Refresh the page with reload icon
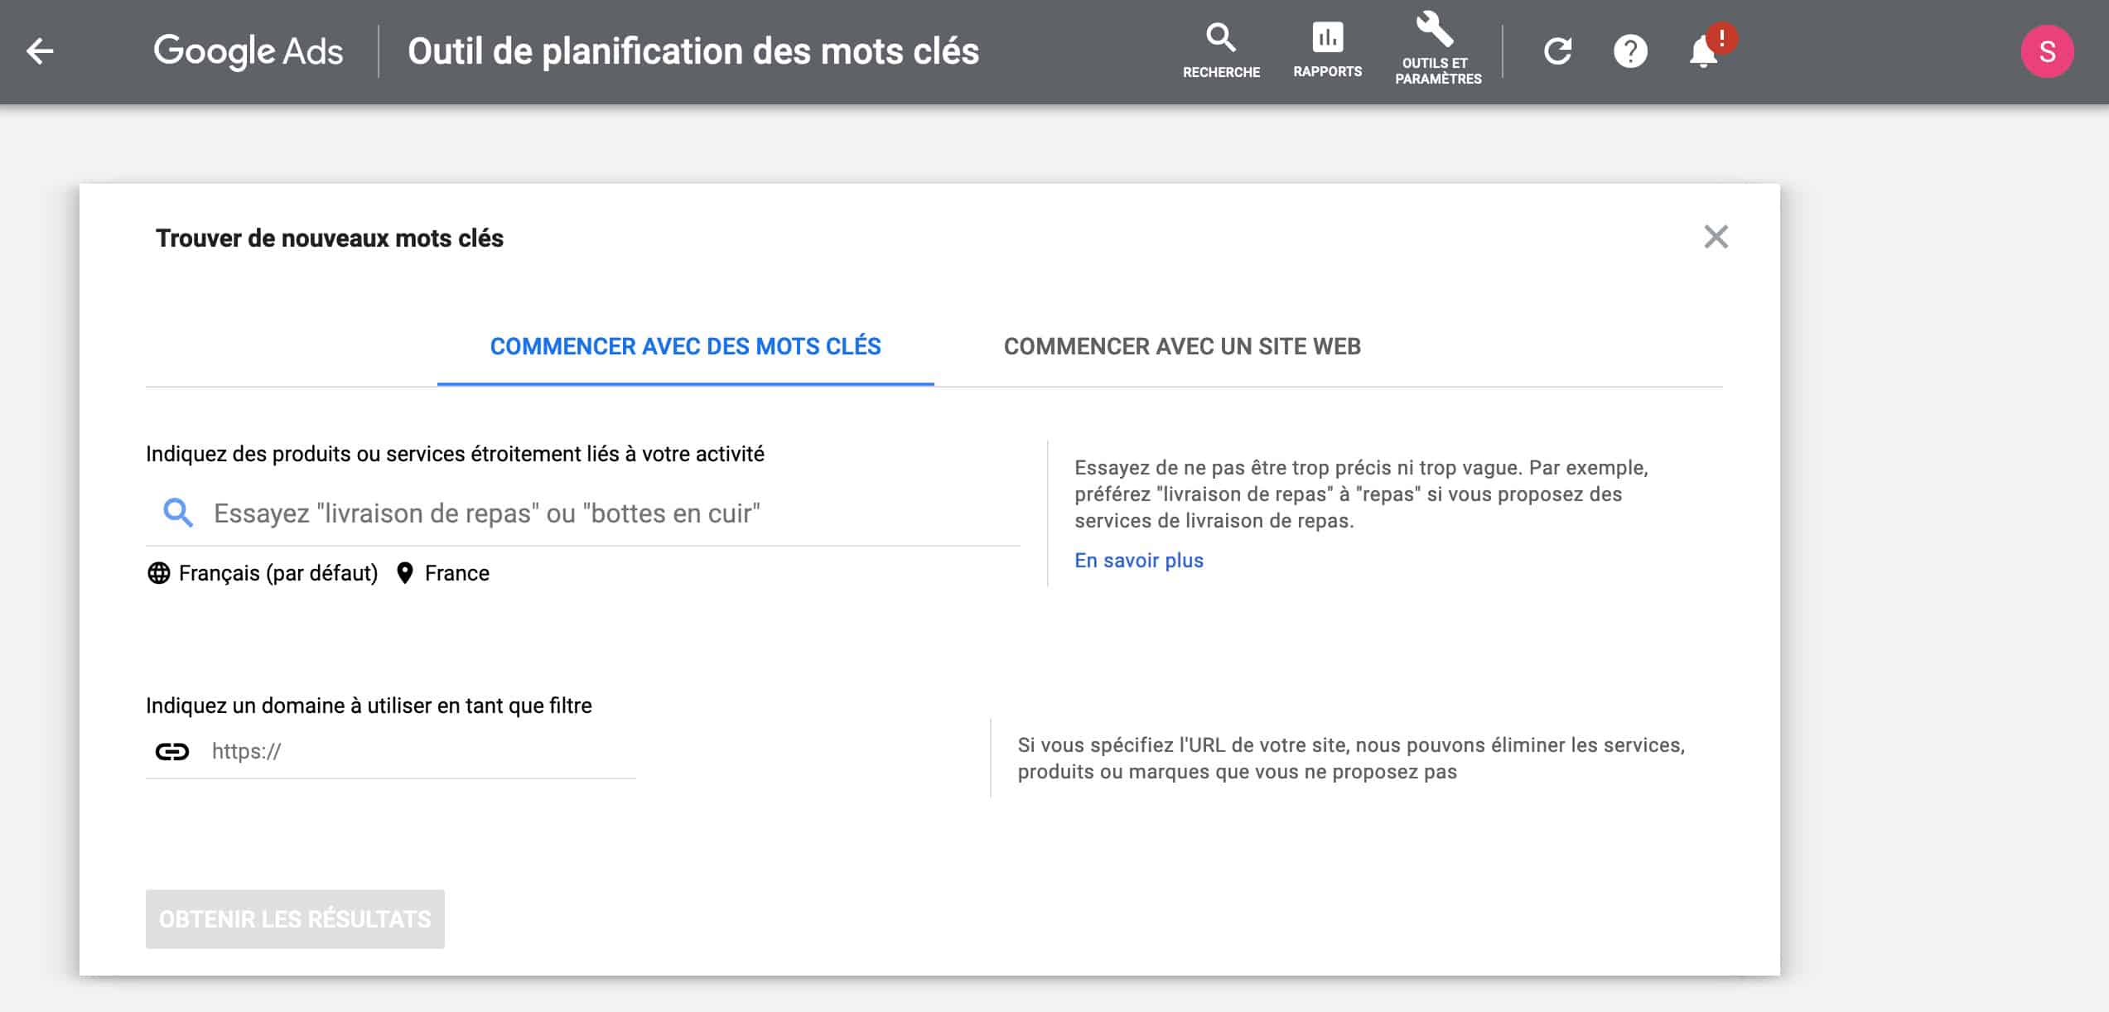This screenshot has width=2109, height=1012. pos(1557,51)
